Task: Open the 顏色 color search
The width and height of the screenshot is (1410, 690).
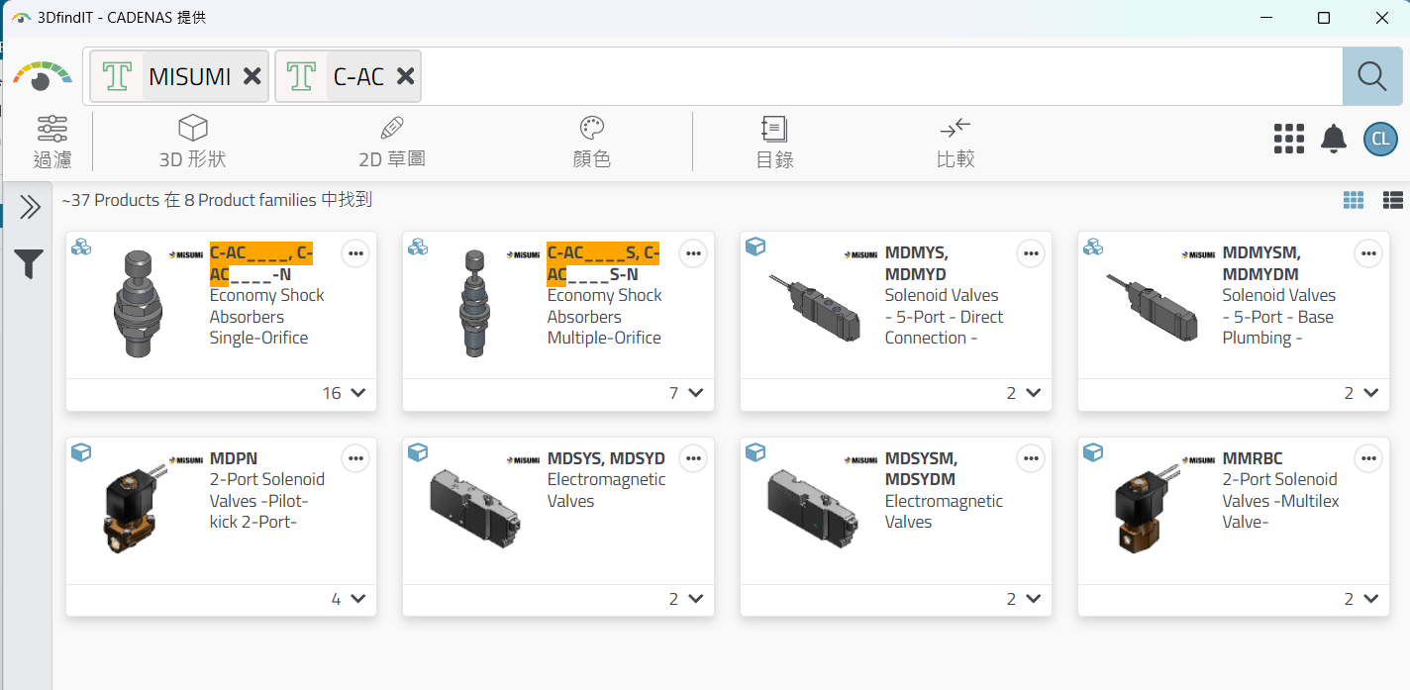Action: (592, 143)
